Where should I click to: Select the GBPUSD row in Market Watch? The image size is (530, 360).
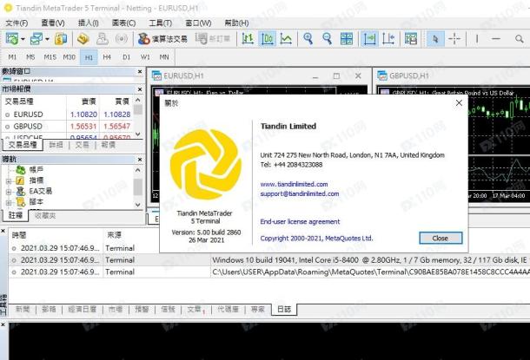click(68, 127)
